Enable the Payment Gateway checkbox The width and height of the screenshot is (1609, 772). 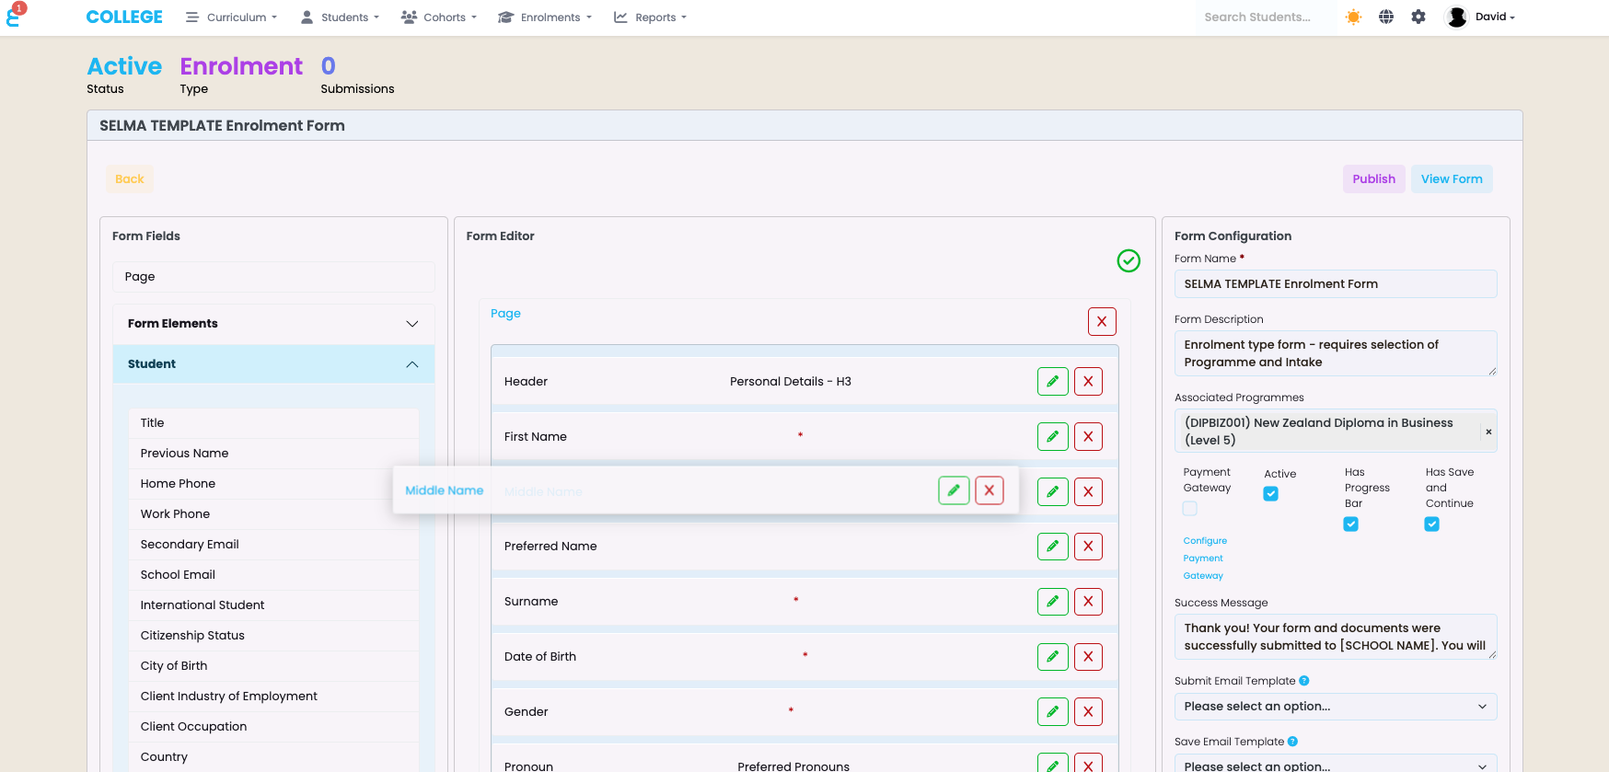(x=1190, y=508)
